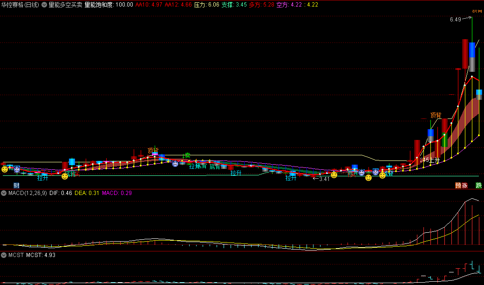Open the MACD indicator dropdown arrow
Viewport: 484px width, 285px height.
pos(4,193)
